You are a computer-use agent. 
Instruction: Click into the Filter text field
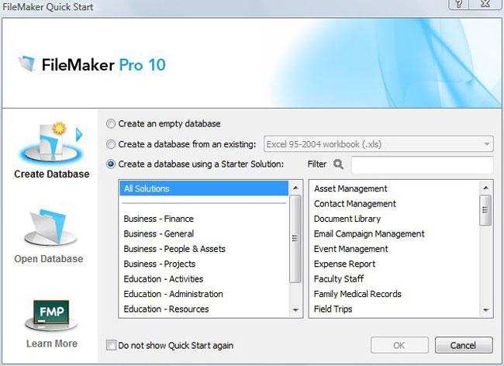tap(421, 165)
